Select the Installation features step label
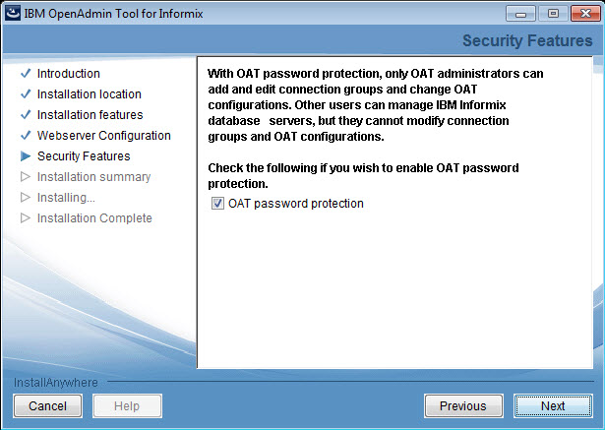The height and width of the screenshot is (430, 605). coord(90,115)
